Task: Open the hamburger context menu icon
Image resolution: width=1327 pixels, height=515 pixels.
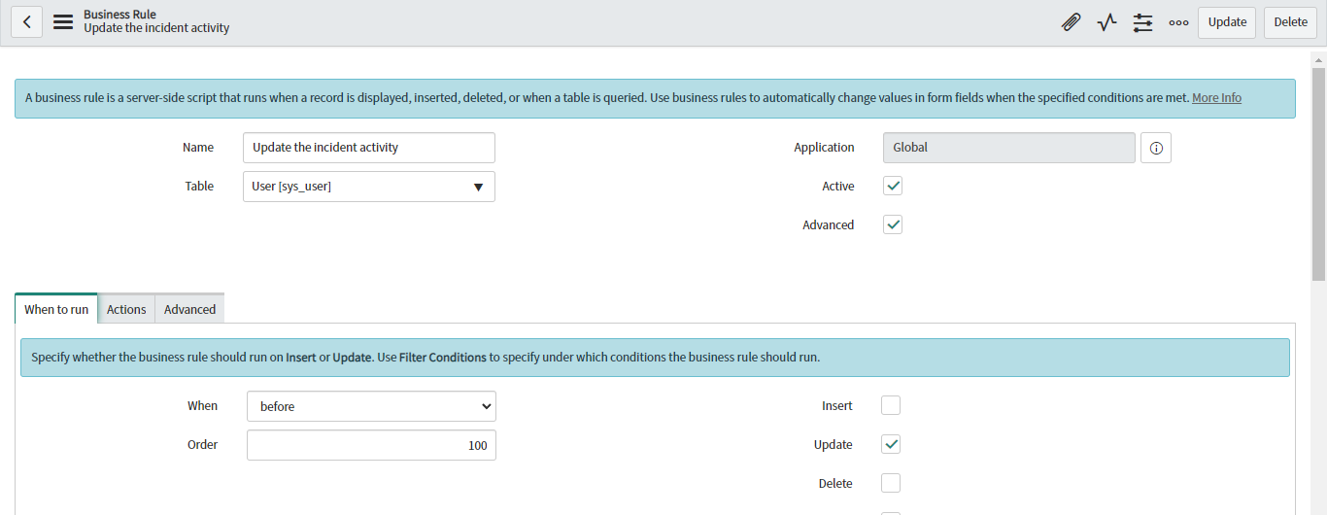Action: tap(63, 22)
